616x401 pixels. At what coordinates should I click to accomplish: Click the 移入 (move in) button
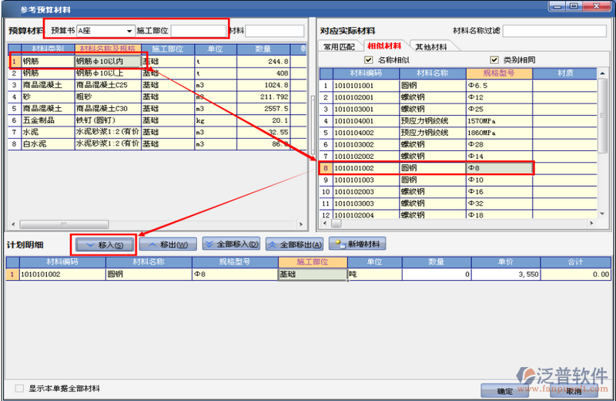[x=103, y=244]
